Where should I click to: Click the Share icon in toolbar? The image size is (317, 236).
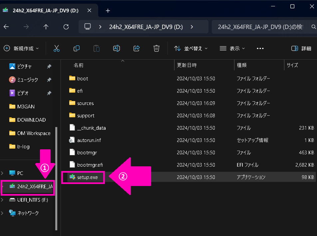(137, 48)
